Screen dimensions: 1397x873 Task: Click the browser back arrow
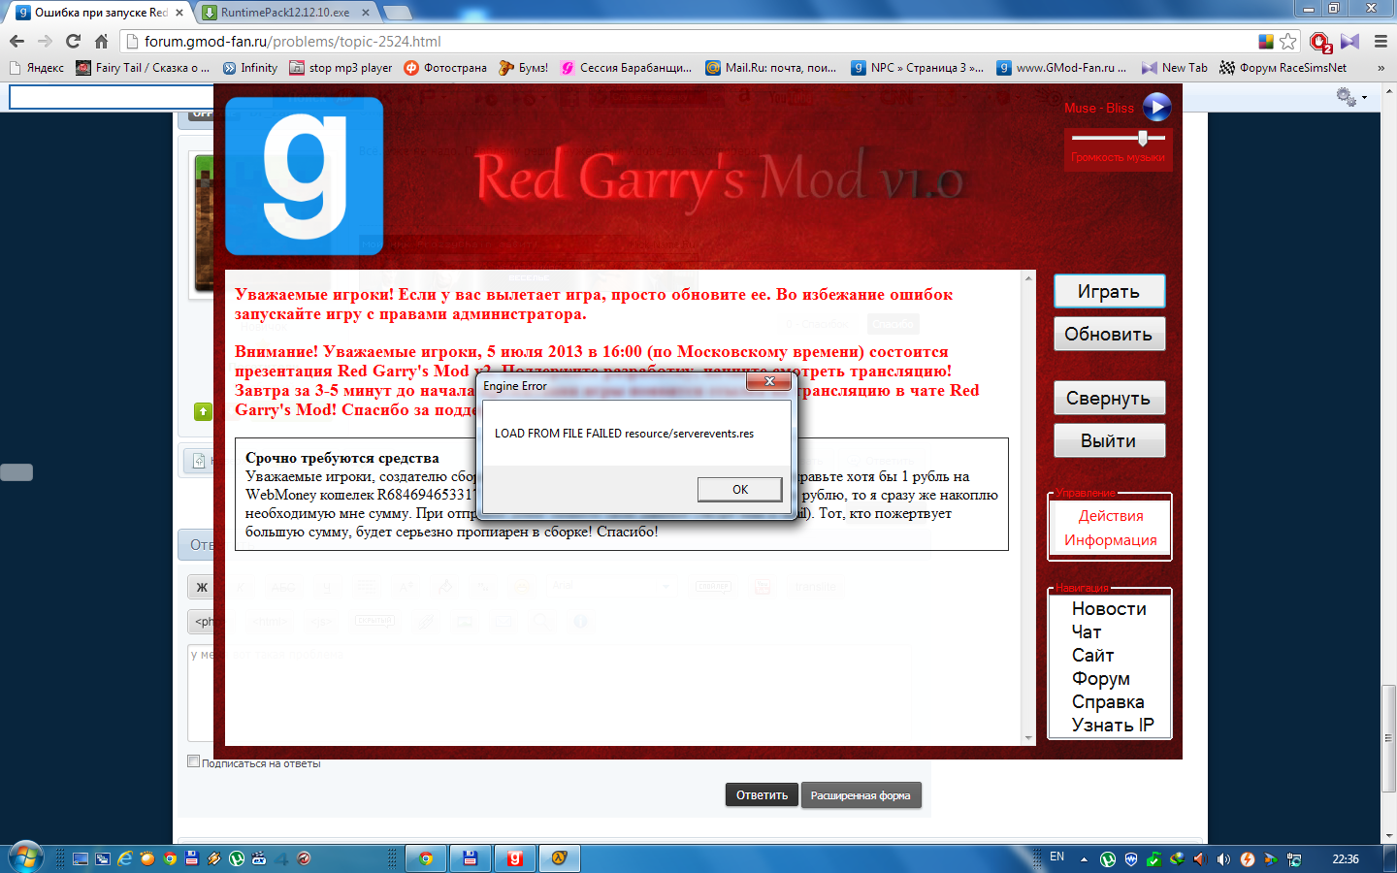coord(16,41)
